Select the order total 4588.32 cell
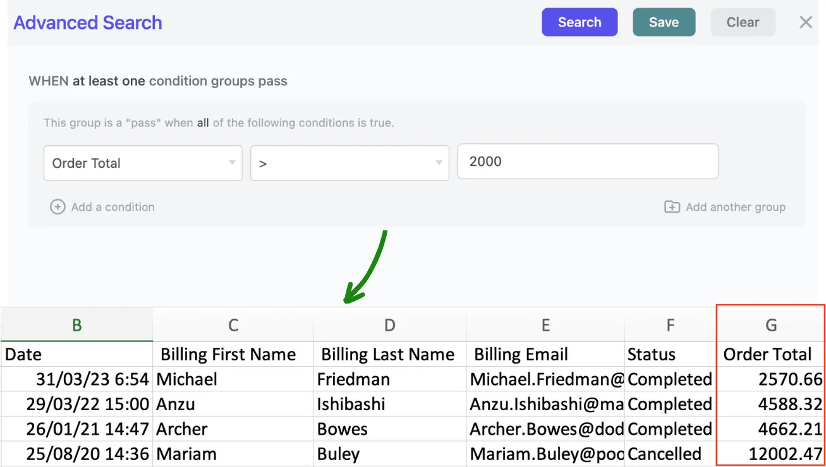This screenshot has width=826, height=467. (x=771, y=404)
